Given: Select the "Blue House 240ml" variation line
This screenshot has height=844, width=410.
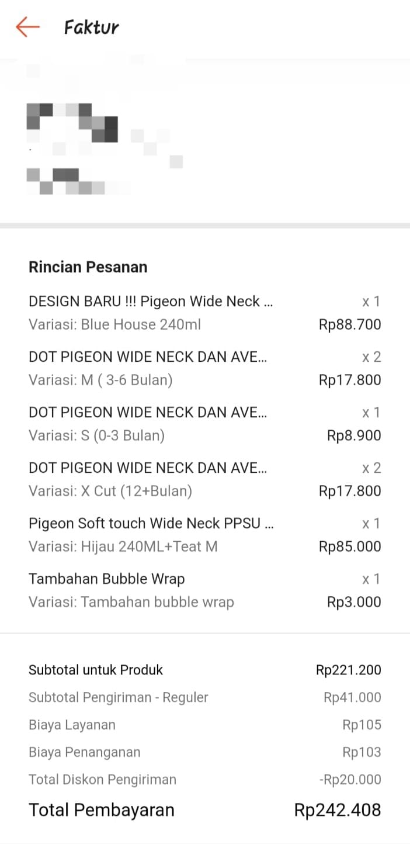Looking at the screenshot, I should tap(114, 324).
